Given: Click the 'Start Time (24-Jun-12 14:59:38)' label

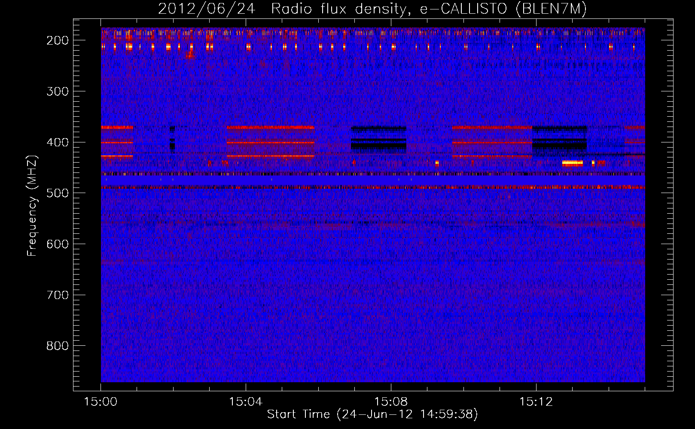Looking at the screenshot, I should click(x=372, y=414).
